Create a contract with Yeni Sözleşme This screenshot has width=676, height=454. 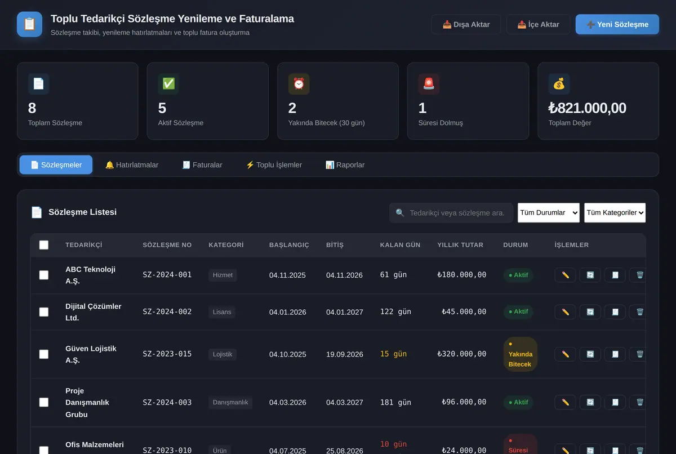[x=617, y=24]
